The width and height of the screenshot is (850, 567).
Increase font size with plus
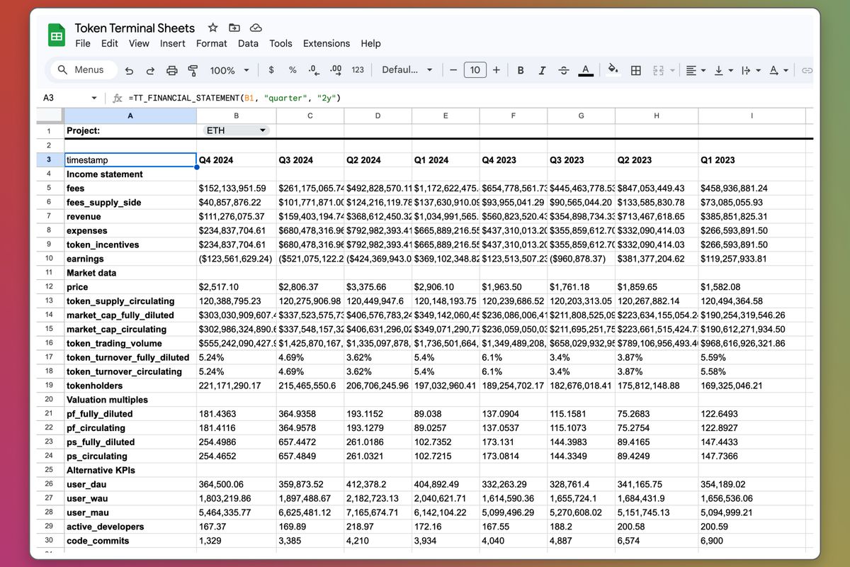(497, 70)
